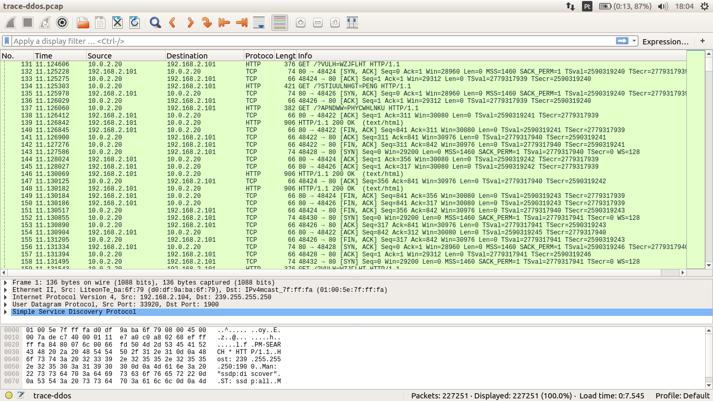Screen dimensions: 713x401
Task: Click in the display filter field
Action: 313,41
